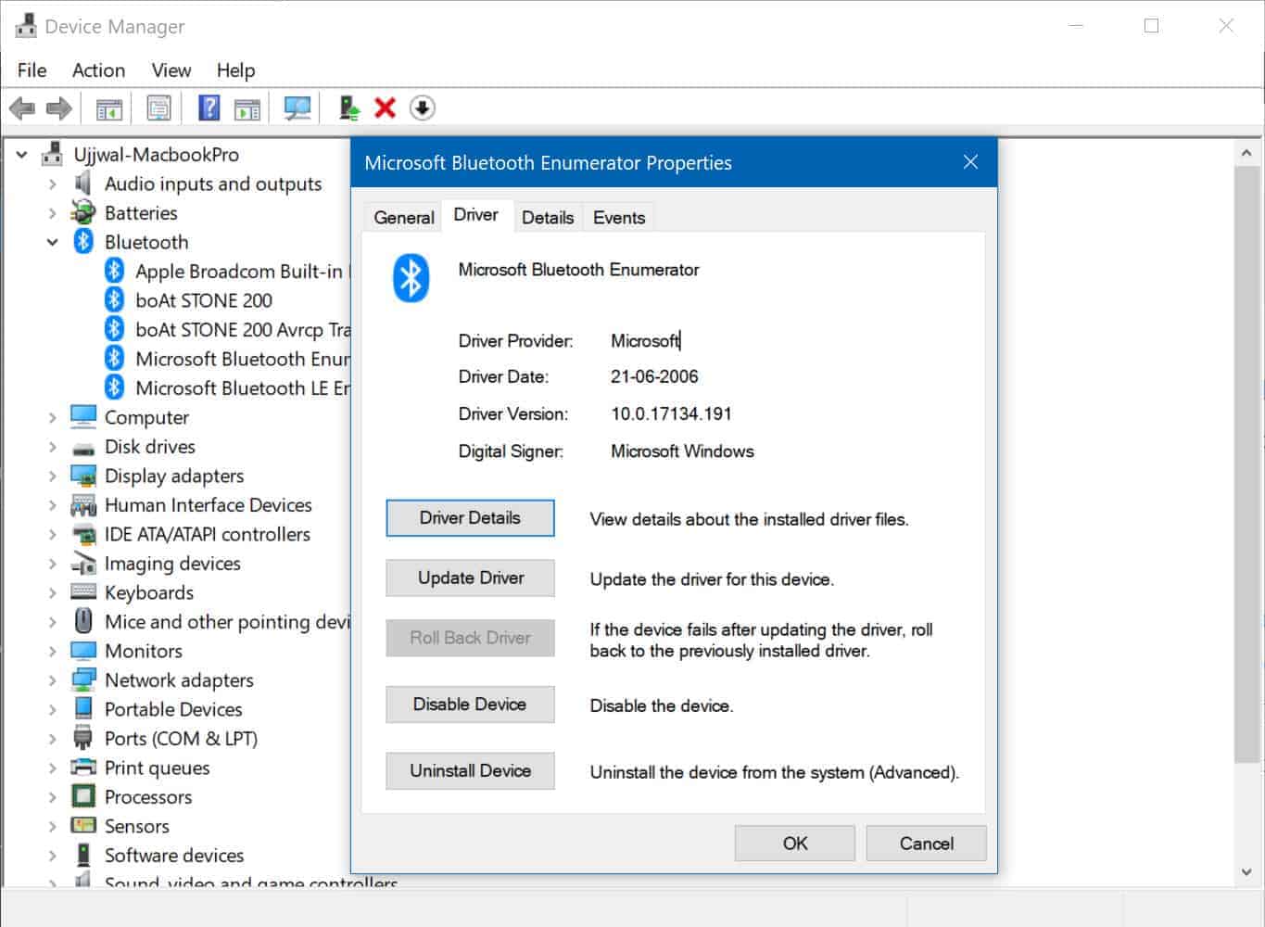Screen dimensions: 1265x927
Task: Select Apple Broadcom Built-in Bluetooth device icon
Action: point(114,271)
